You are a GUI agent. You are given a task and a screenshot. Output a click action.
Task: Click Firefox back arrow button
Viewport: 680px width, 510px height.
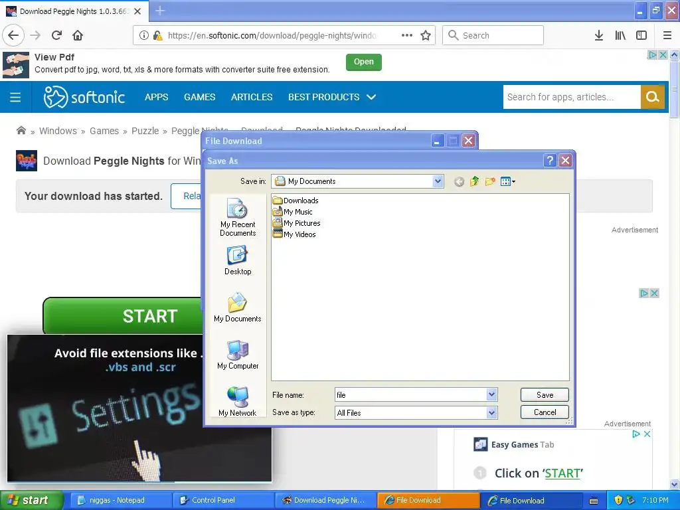pyautogui.click(x=13, y=35)
